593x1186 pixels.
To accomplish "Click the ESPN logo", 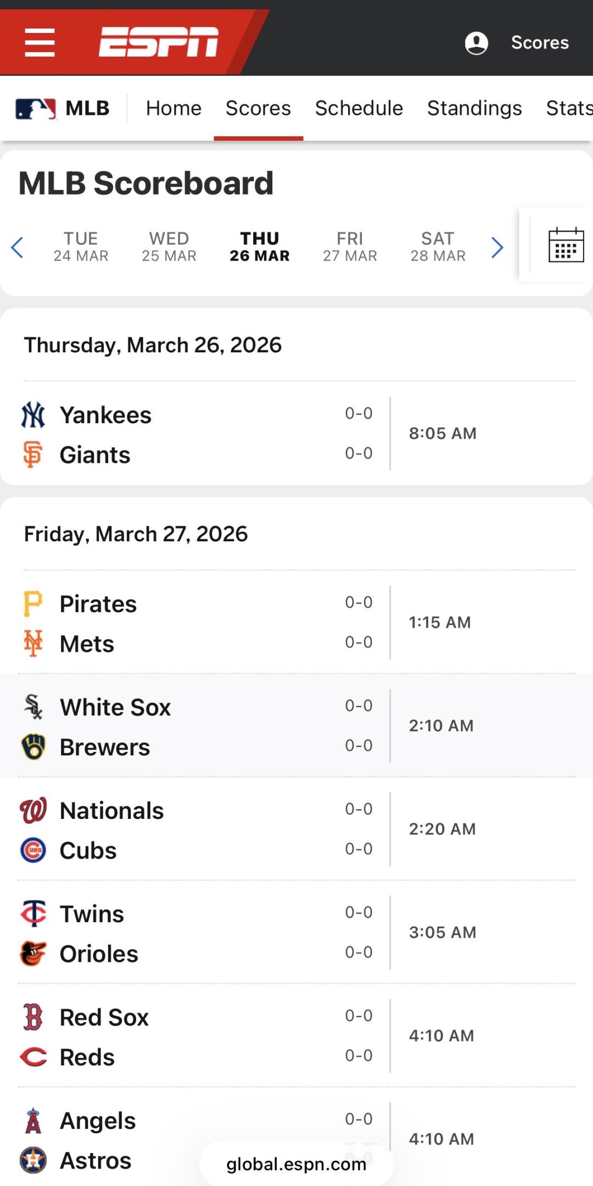I will tap(159, 42).
